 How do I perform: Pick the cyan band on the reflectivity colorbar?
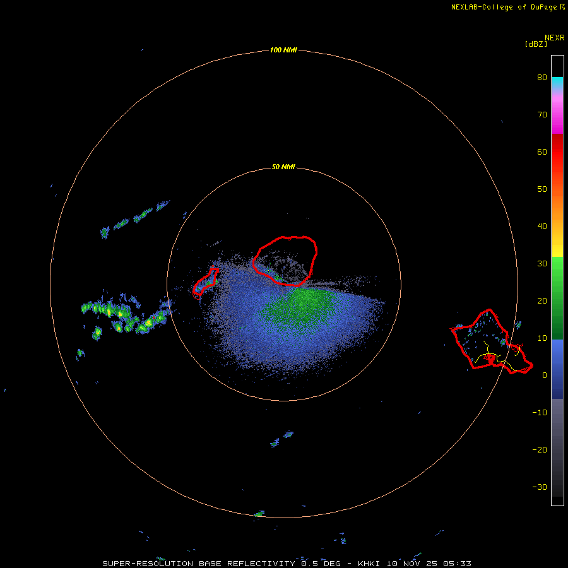tap(557, 82)
